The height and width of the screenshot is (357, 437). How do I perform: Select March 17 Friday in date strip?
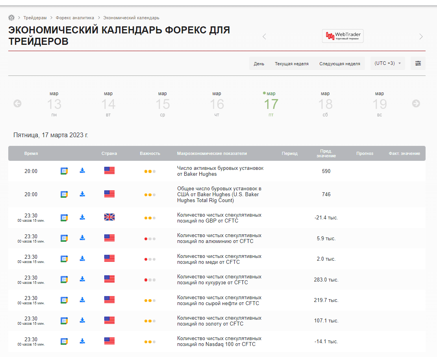271,104
